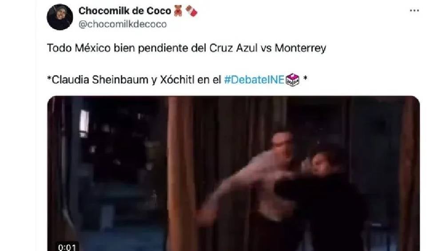This screenshot has width=446, height=251.
Task: Click the teddy bear emoji beside name
Action: click(x=178, y=11)
